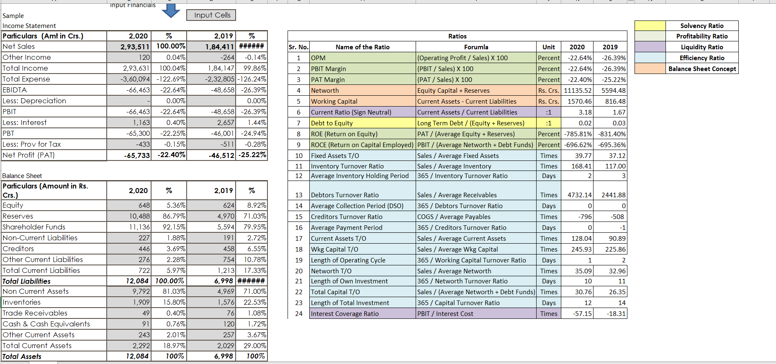Click the Cash & Cash Equivalents label
The height and width of the screenshot is (364, 776).
point(54,324)
